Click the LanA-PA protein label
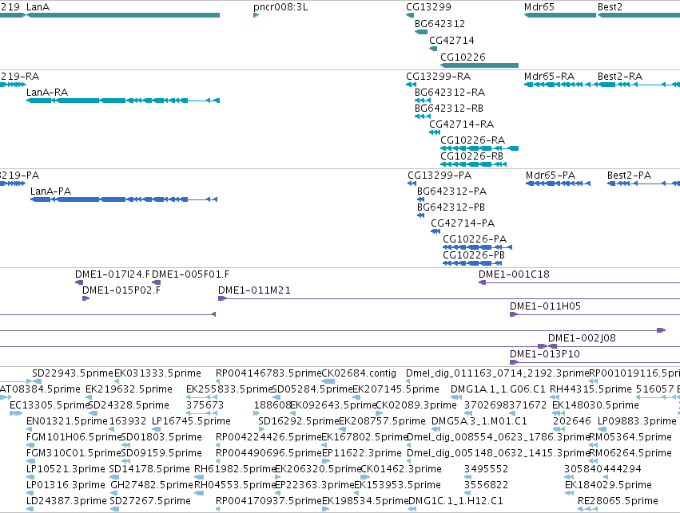 [x=50, y=191]
